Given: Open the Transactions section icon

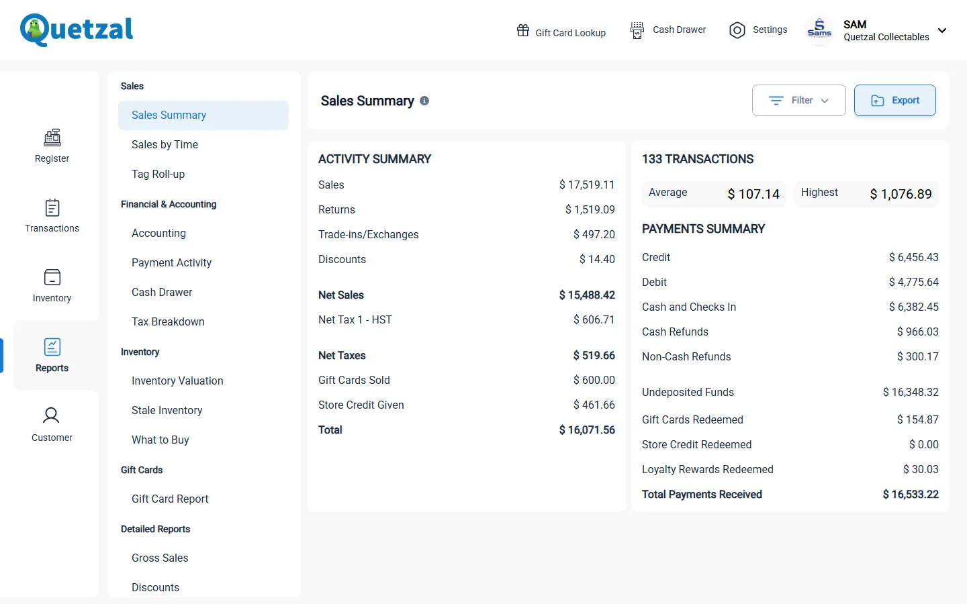Looking at the screenshot, I should pyautogui.click(x=52, y=207).
